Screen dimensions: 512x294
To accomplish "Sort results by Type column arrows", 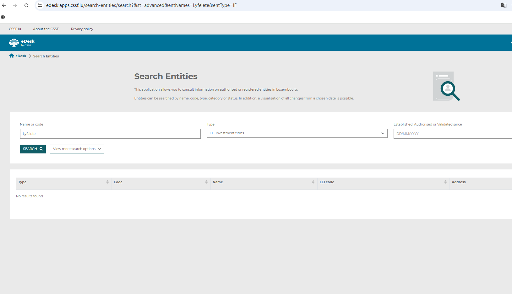I will click(107, 182).
